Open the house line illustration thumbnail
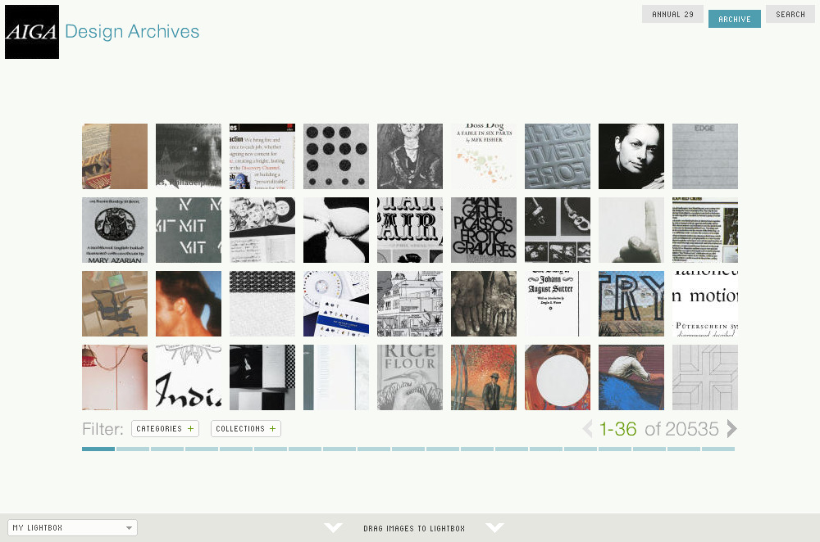Screen dimensions: 820x542 (410, 304)
